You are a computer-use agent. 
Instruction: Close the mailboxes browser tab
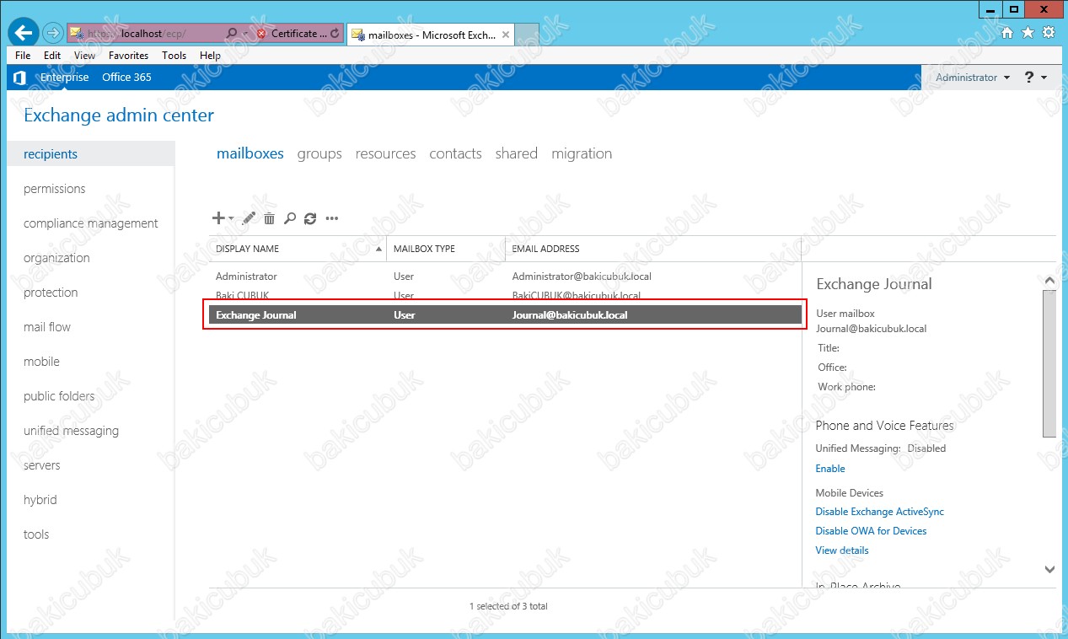click(x=506, y=35)
